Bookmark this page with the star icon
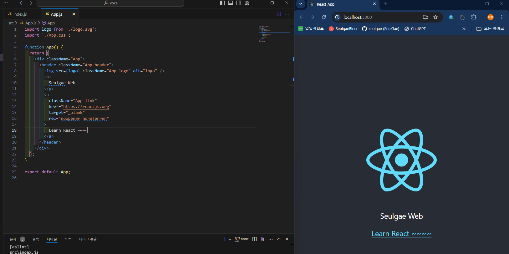This screenshot has height=254, width=509. pyautogui.click(x=435, y=17)
